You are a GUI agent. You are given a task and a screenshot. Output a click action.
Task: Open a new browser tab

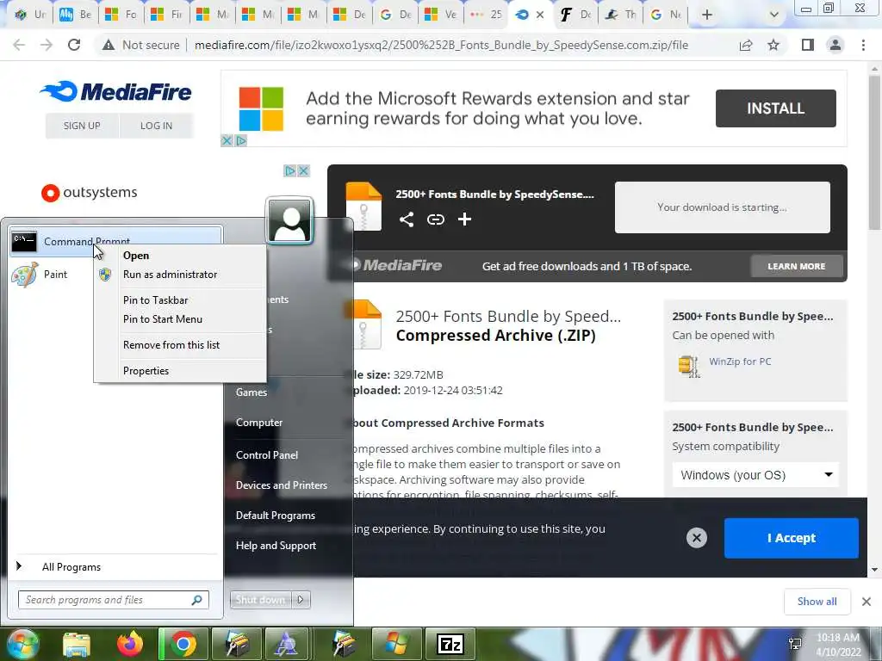point(707,15)
